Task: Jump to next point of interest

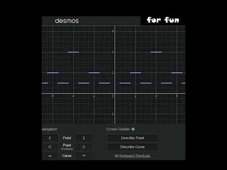Action: coord(84,147)
